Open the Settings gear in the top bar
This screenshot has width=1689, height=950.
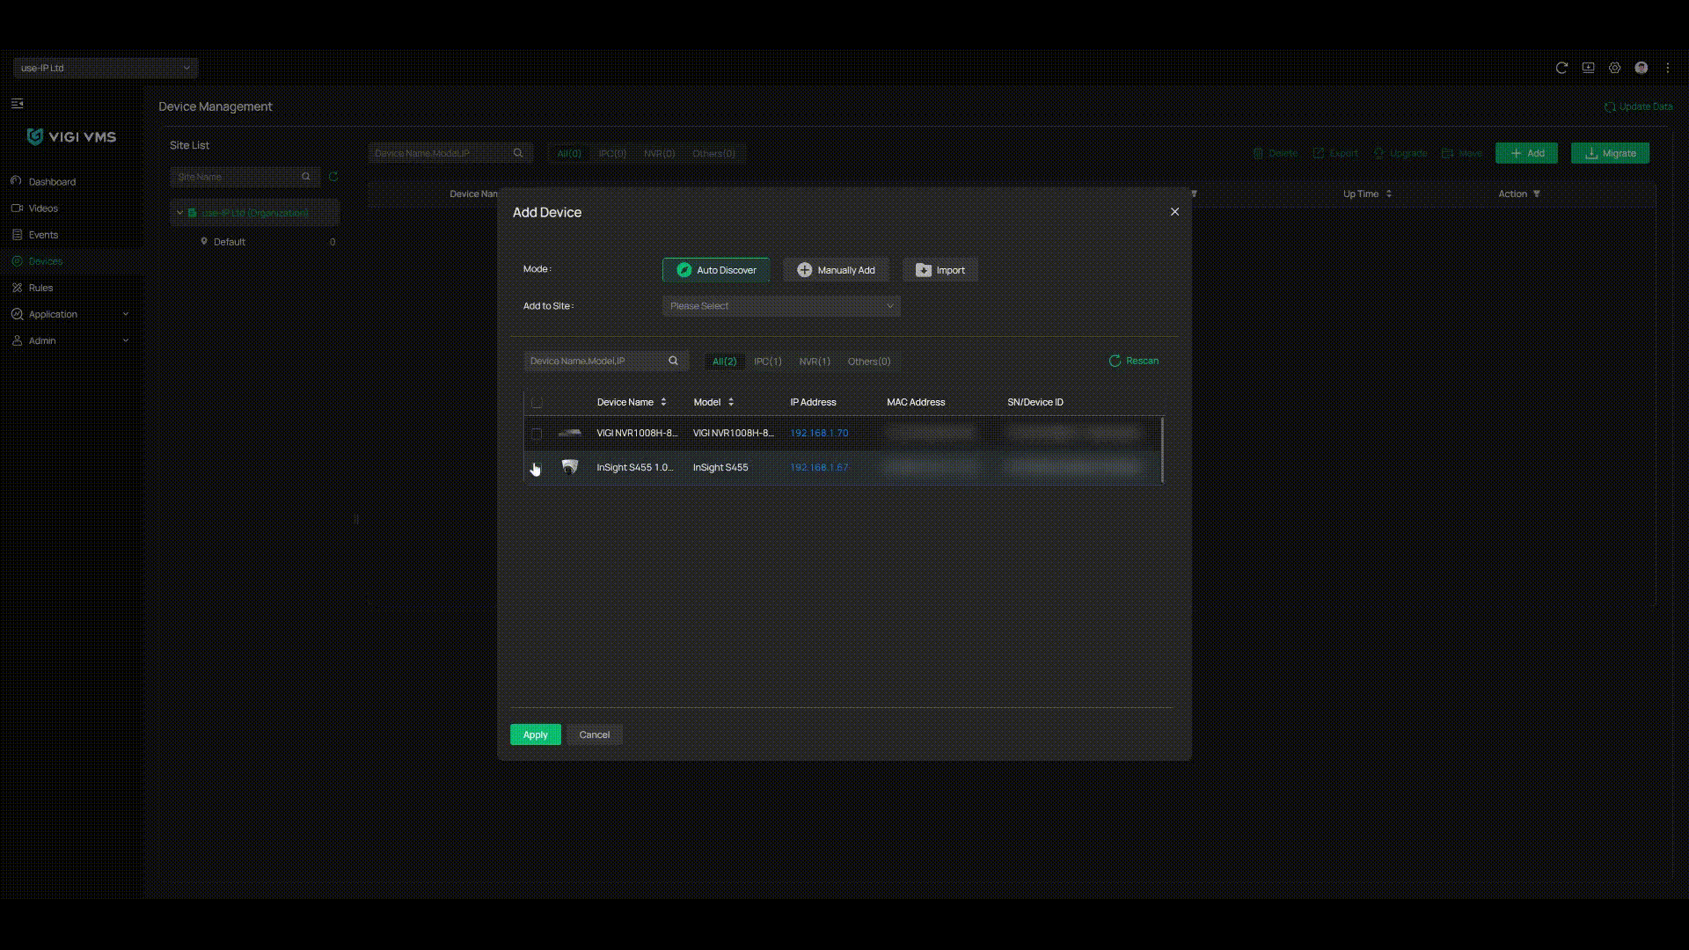pos(1615,68)
